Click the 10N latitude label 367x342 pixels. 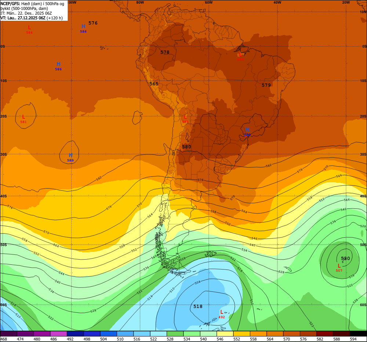click(363, 12)
